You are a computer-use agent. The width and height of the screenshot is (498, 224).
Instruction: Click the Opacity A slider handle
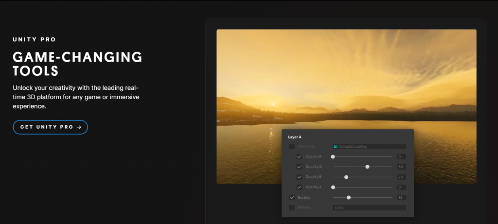click(333, 187)
